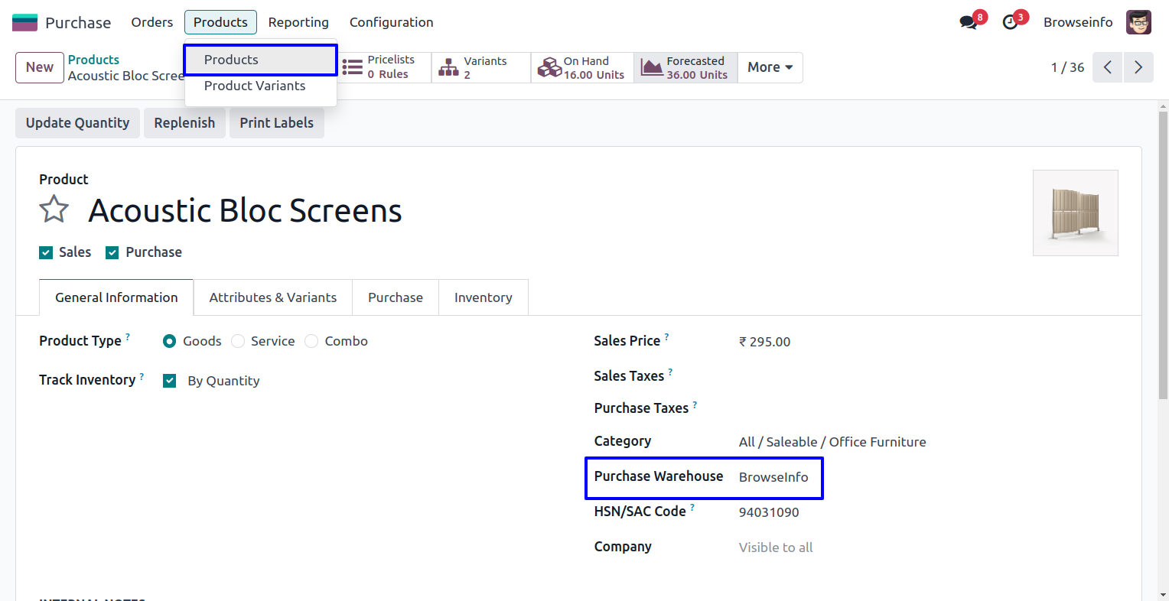The width and height of the screenshot is (1169, 601).
Task: Open the chat messages icon
Action: pyautogui.click(x=969, y=22)
